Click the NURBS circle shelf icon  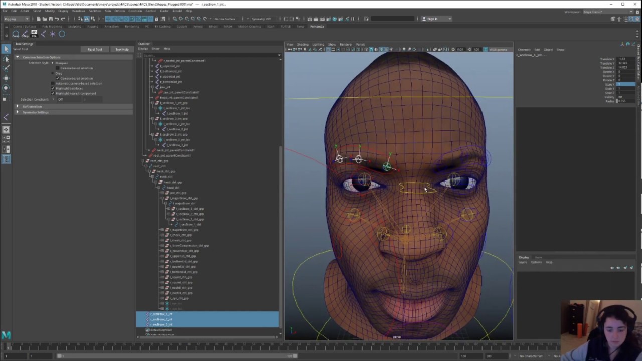[x=62, y=34]
